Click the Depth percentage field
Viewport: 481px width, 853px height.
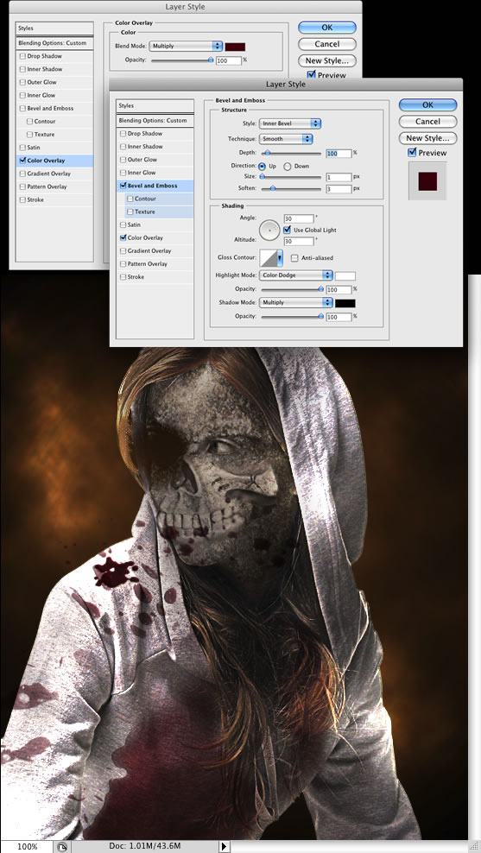pyautogui.click(x=339, y=154)
